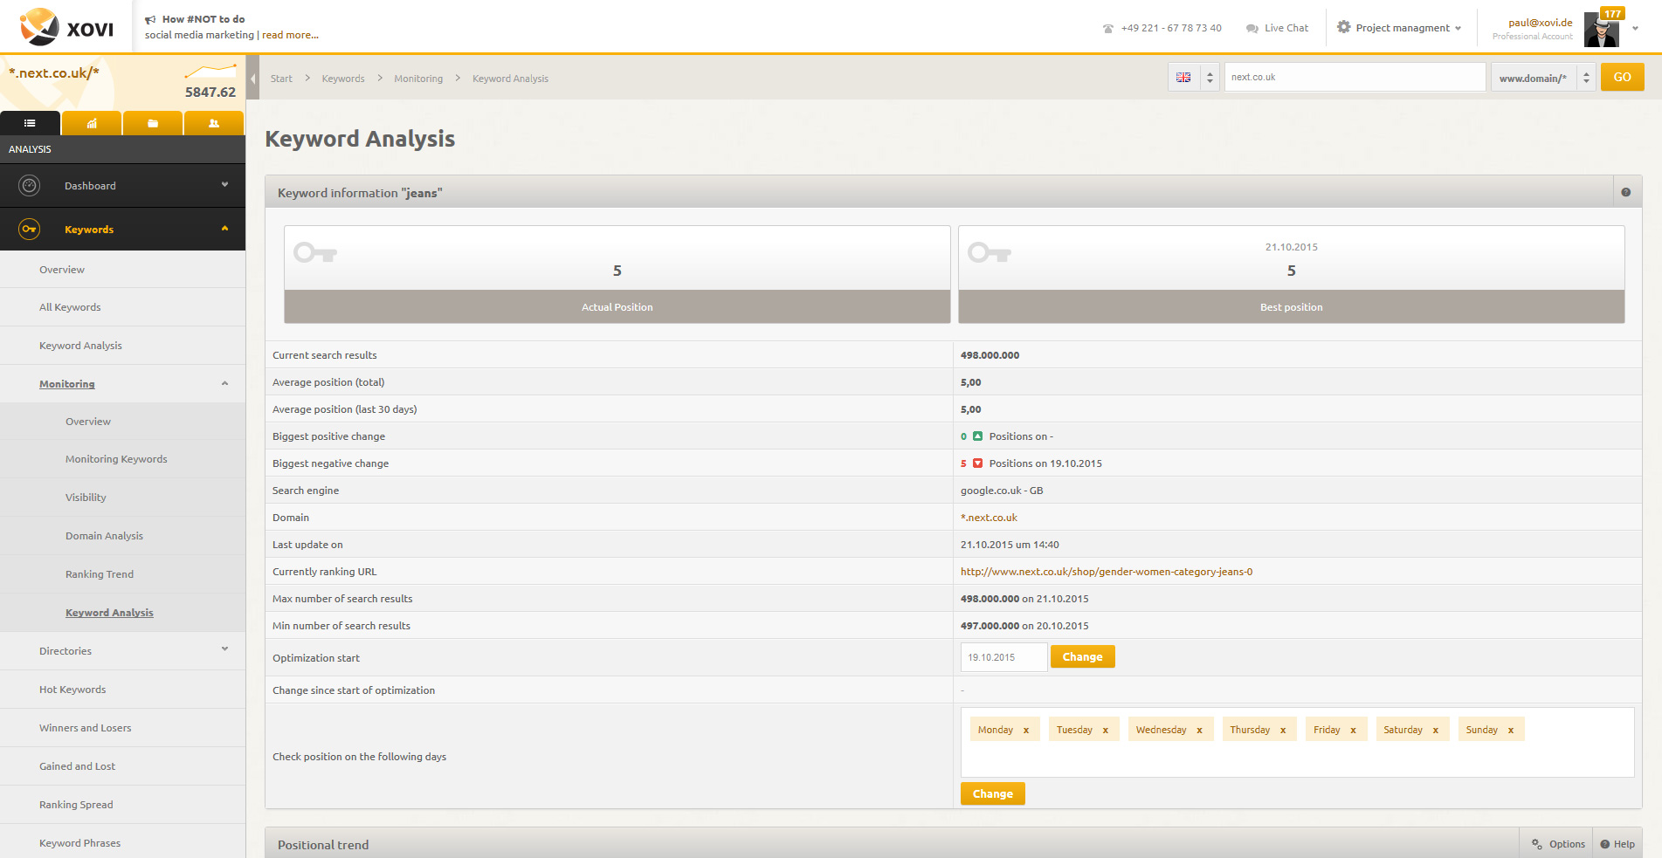Open All Keywords in sidebar
The image size is (1662, 858).
[x=70, y=307]
